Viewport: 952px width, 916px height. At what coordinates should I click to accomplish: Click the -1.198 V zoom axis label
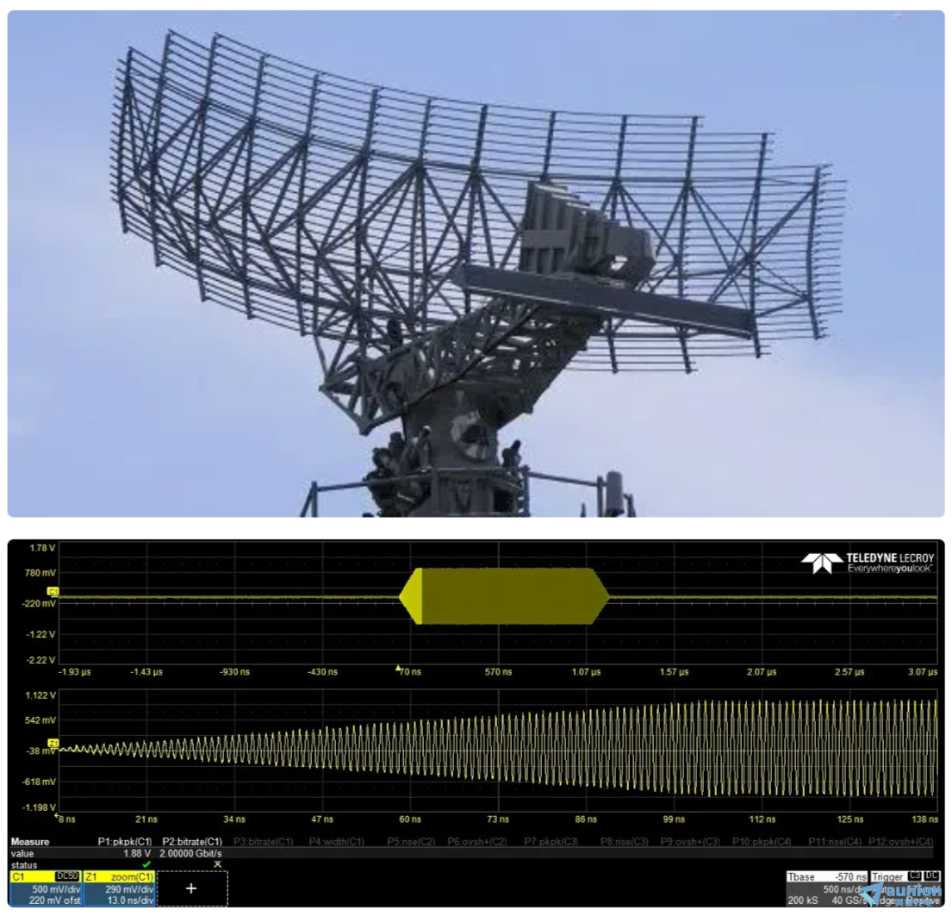coord(39,807)
